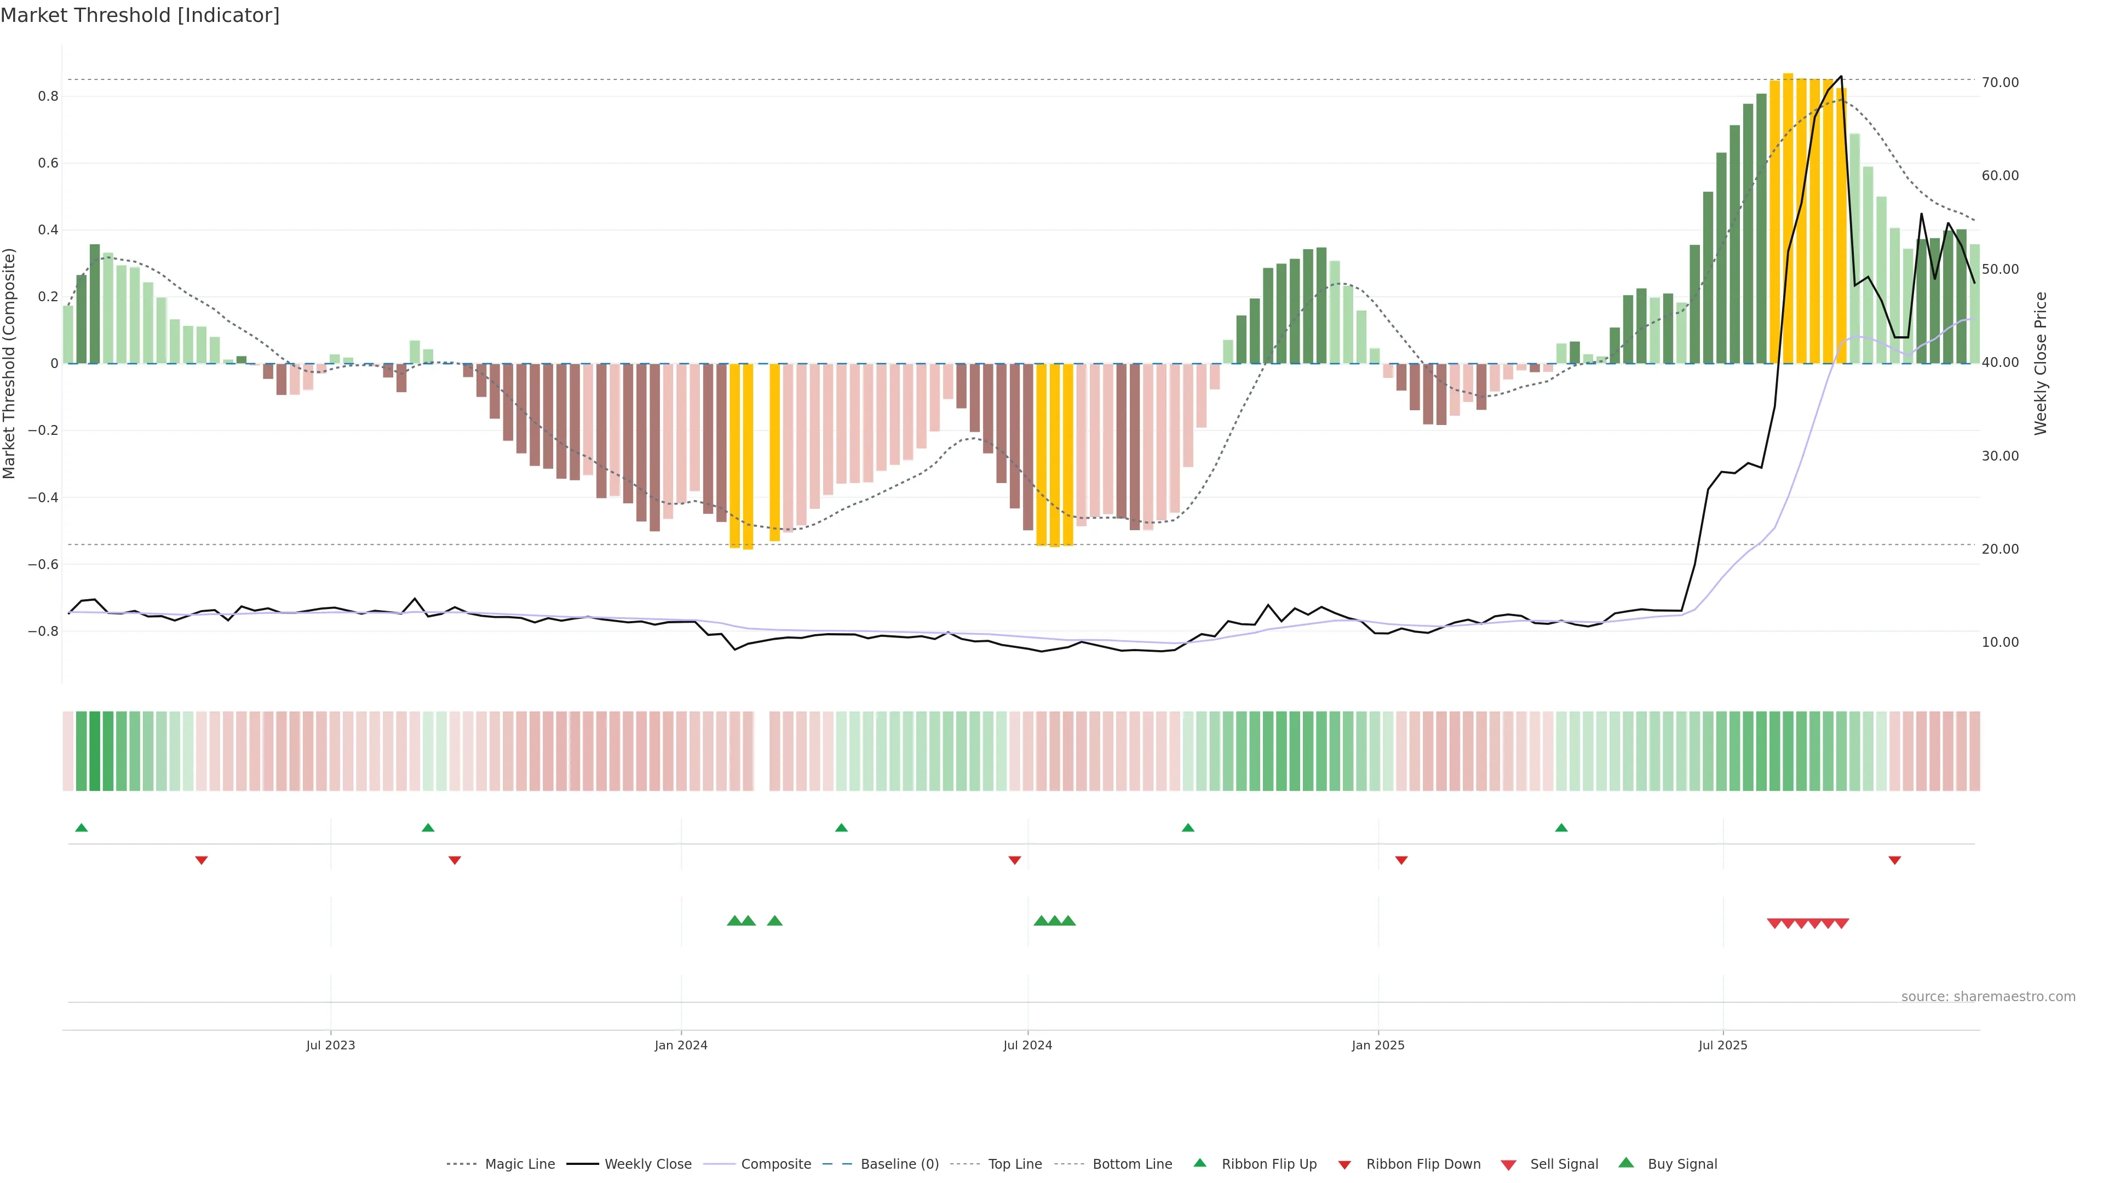
Task: Click the Market Threshold [Indicator] chart title
Action: point(140,15)
